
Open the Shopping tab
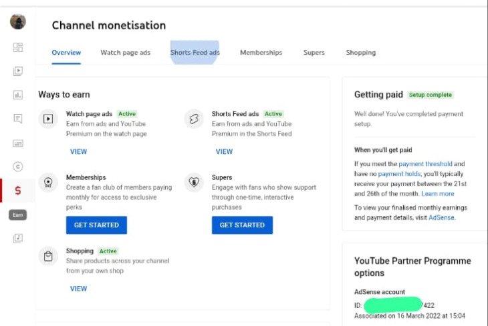tap(361, 53)
